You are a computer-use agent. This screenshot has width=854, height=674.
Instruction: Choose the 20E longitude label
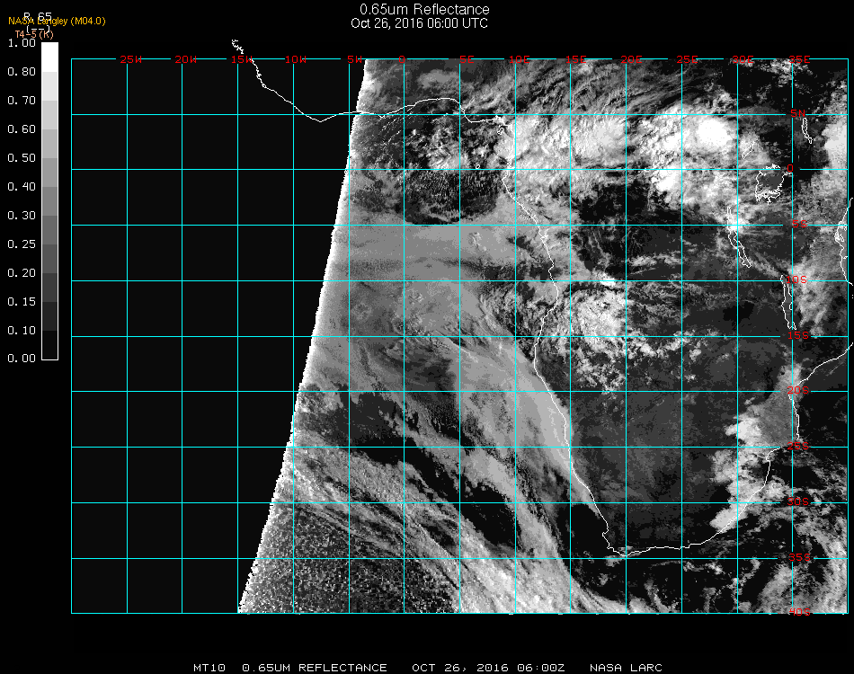point(632,60)
